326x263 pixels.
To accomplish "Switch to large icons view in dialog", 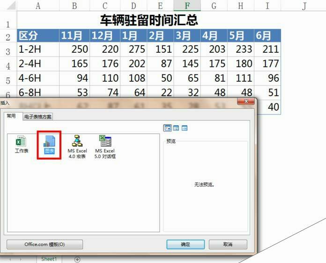I will click(x=168, y=128).
